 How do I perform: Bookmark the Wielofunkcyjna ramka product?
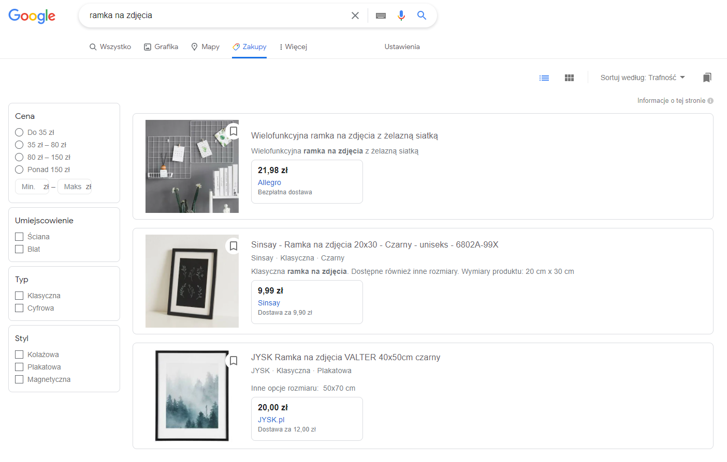234,131
